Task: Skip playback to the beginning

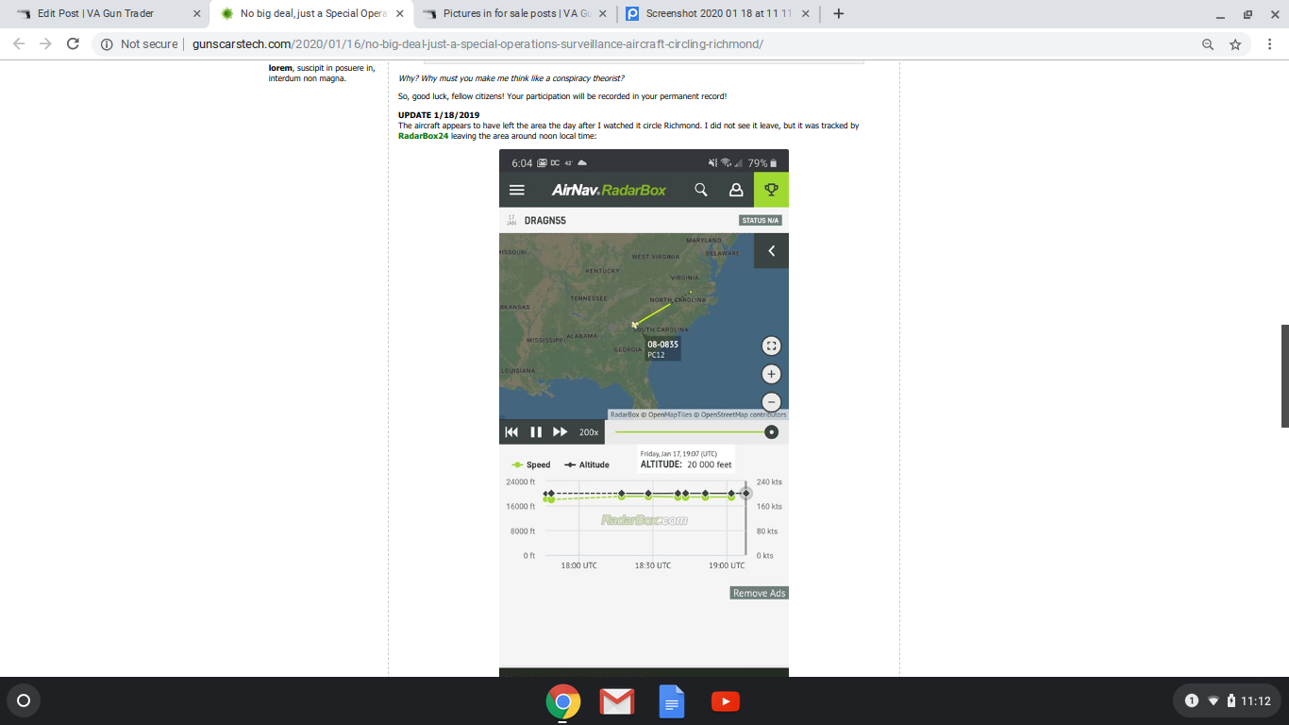Action: click(x=511, y=432)
